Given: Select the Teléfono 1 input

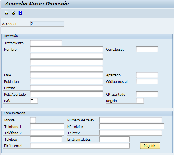Looking at the screenshot, I should [x=47, y=126].
